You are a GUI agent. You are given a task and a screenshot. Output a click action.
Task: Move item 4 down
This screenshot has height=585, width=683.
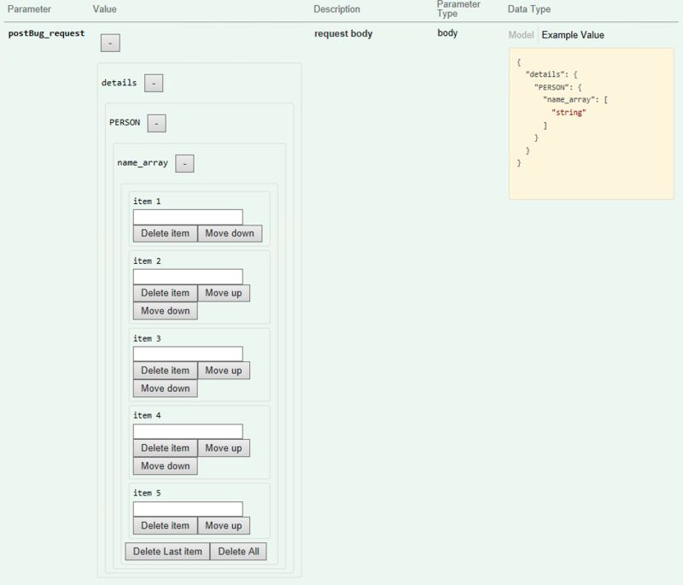point(166,466)
